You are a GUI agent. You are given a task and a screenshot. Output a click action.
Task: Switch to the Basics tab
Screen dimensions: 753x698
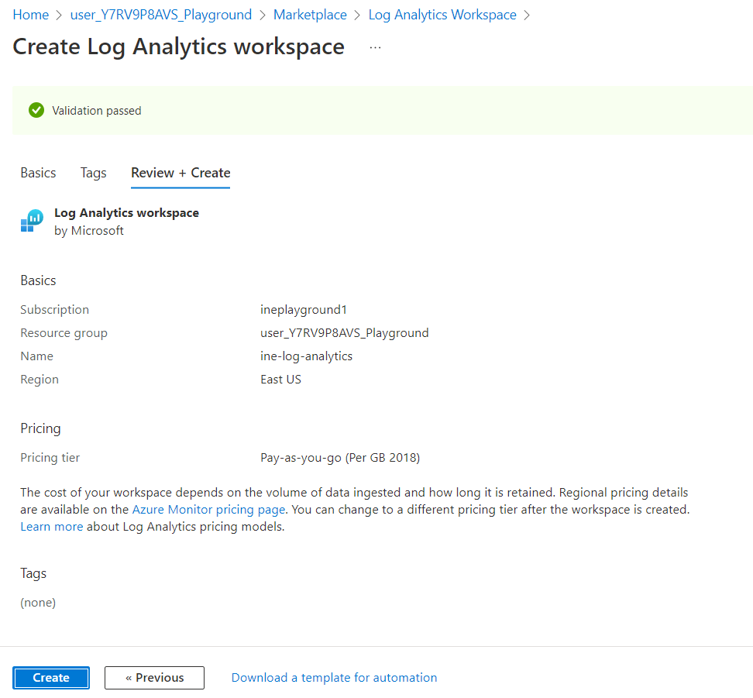click(38, 173)
